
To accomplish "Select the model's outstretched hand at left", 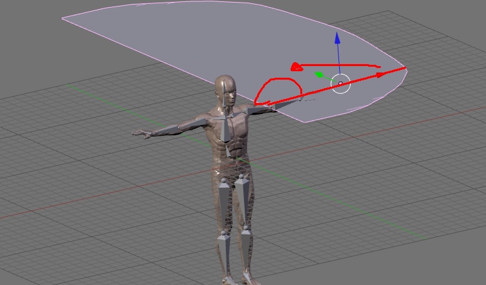I will coord(141,134).
